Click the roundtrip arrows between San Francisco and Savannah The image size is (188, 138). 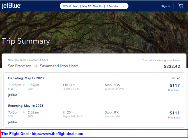[x=36, y=66]
